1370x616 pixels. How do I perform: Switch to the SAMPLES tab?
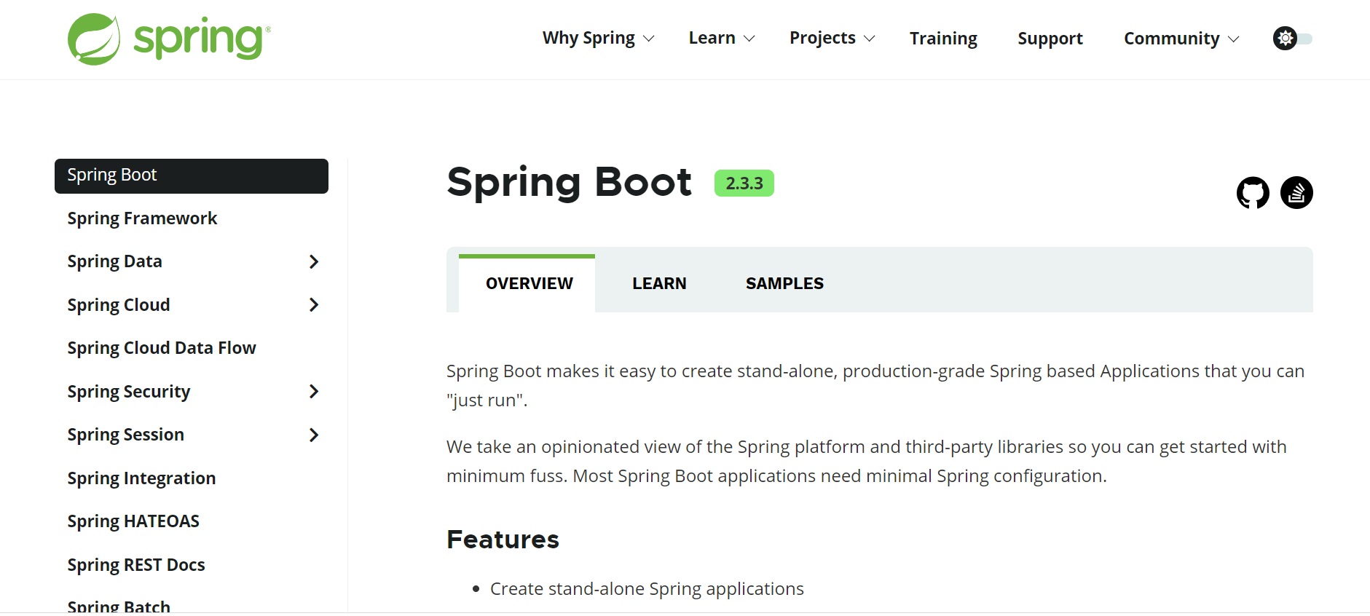[784, 284]
